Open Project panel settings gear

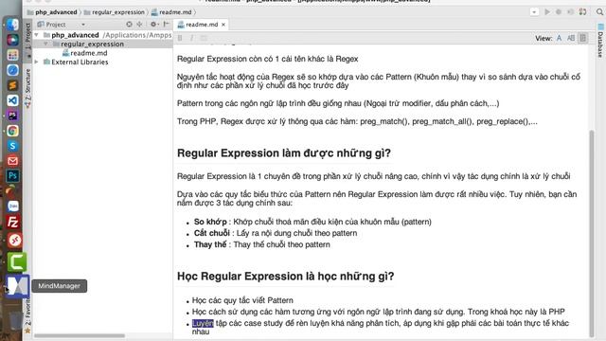153,25
